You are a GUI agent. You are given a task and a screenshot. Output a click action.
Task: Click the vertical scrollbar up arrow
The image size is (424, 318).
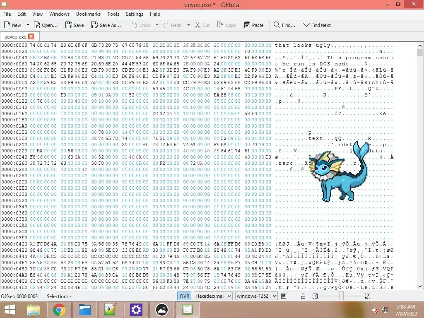420,46
